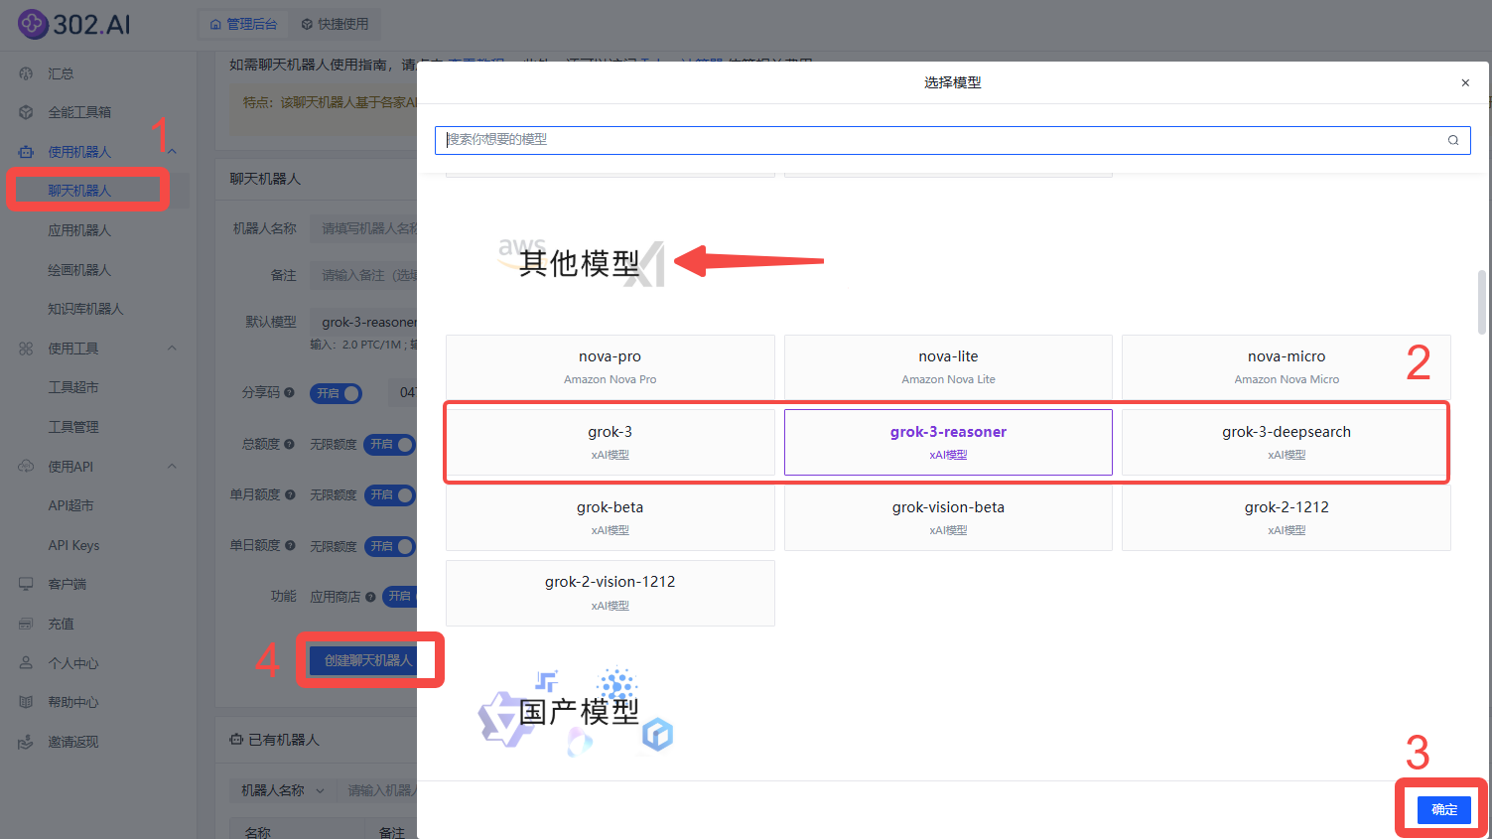Click the 302.AI logo
Viewport: 1492px width, 839px height.
74,24
